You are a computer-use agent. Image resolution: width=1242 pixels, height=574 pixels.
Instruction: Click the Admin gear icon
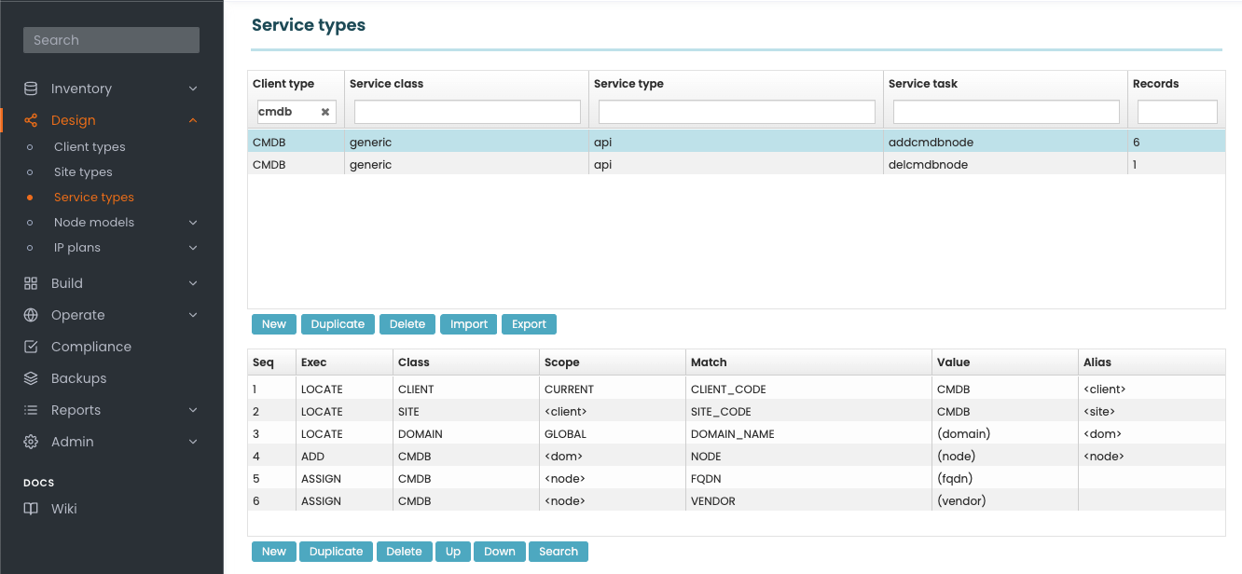coord(31,442)
